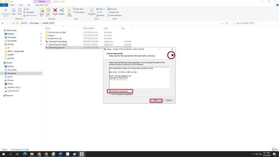
Task: Click Paste shortcut in the ribbon
Action: [30, 15]
